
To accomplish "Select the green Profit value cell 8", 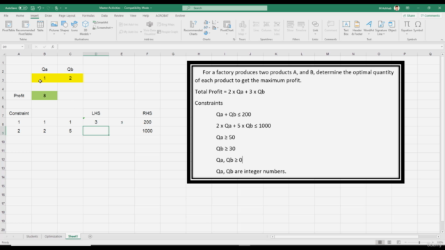I will pos(44,96).
